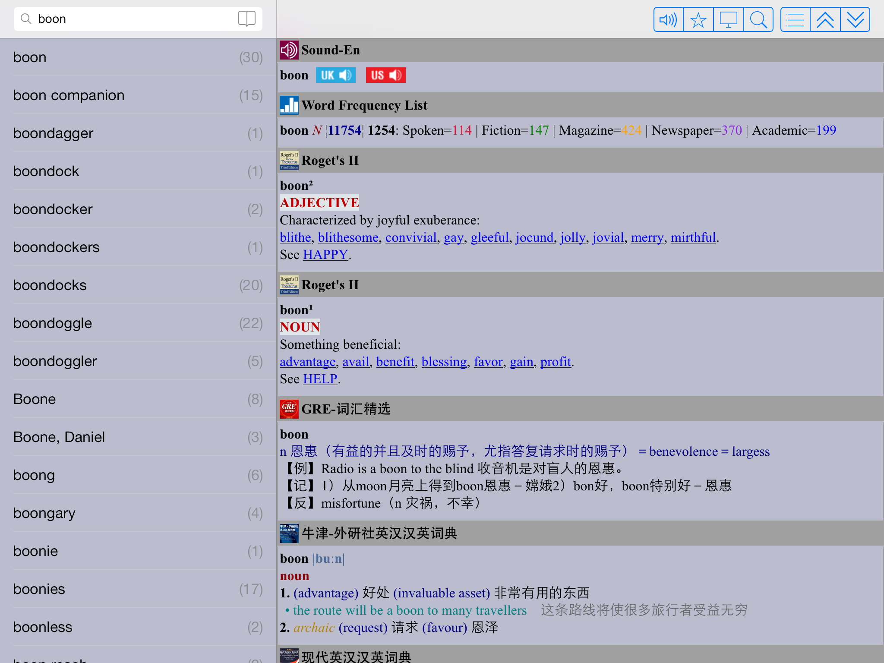Follow the 'favor' synonym link
The height and width of the screenshot is (663, 884).
click(488, 362)
